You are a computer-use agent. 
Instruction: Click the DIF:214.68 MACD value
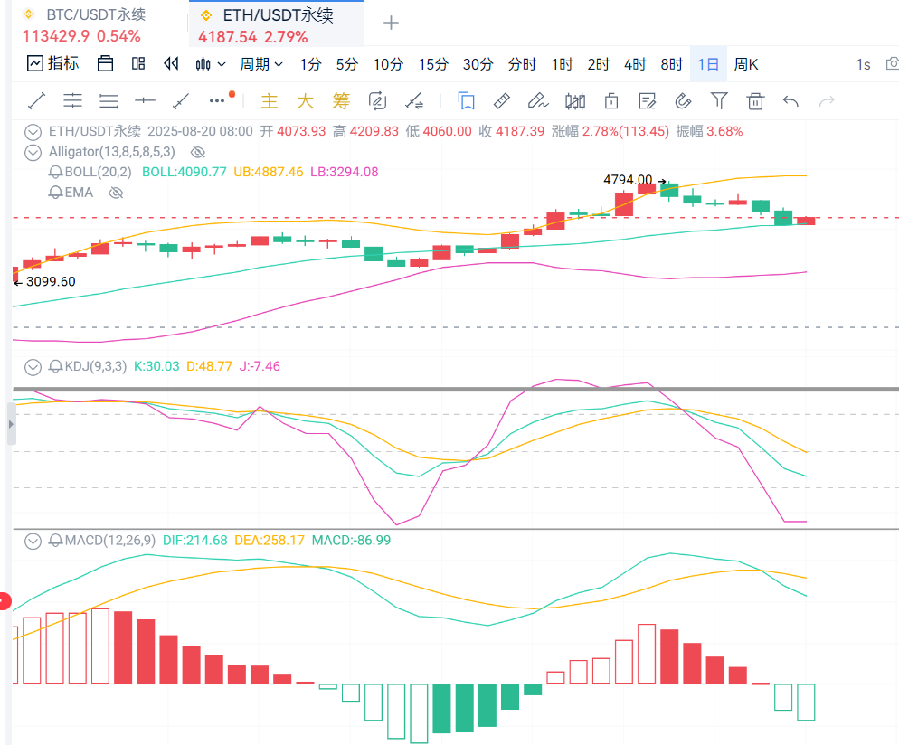click(x=195, y=541)
